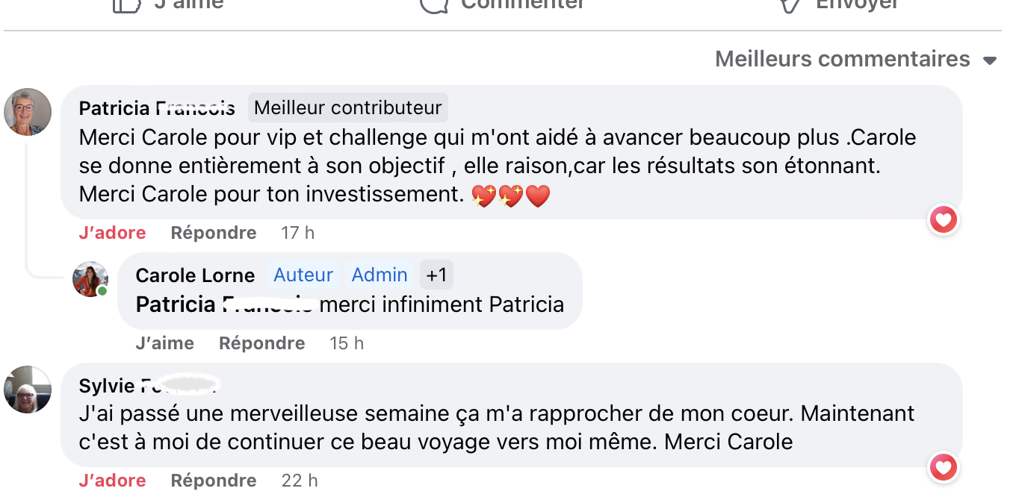Image resolution: width=1019 pixels, height=497 pixels.
Task: View heart reactions on Sylvie's comment
Action: [944, 468]
